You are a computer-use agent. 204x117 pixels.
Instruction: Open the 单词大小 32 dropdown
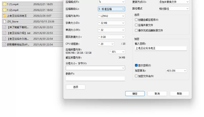pos(111,30)
